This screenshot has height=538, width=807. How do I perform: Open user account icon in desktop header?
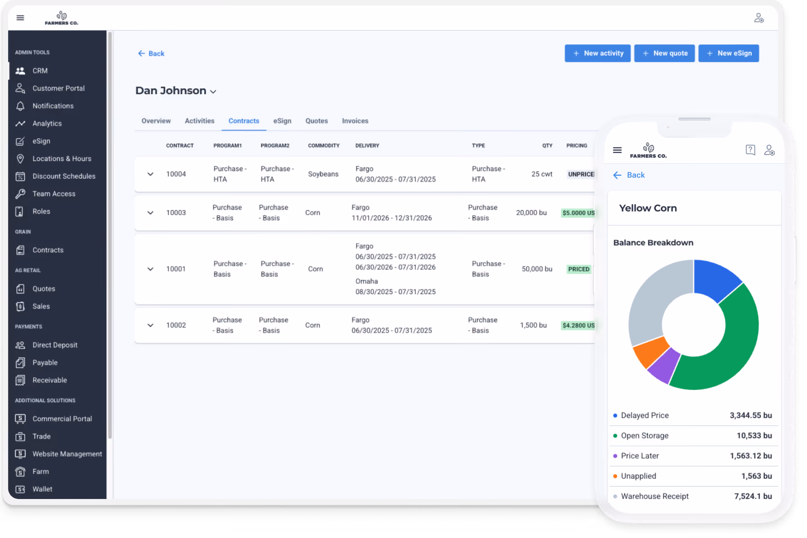(759, 18)
